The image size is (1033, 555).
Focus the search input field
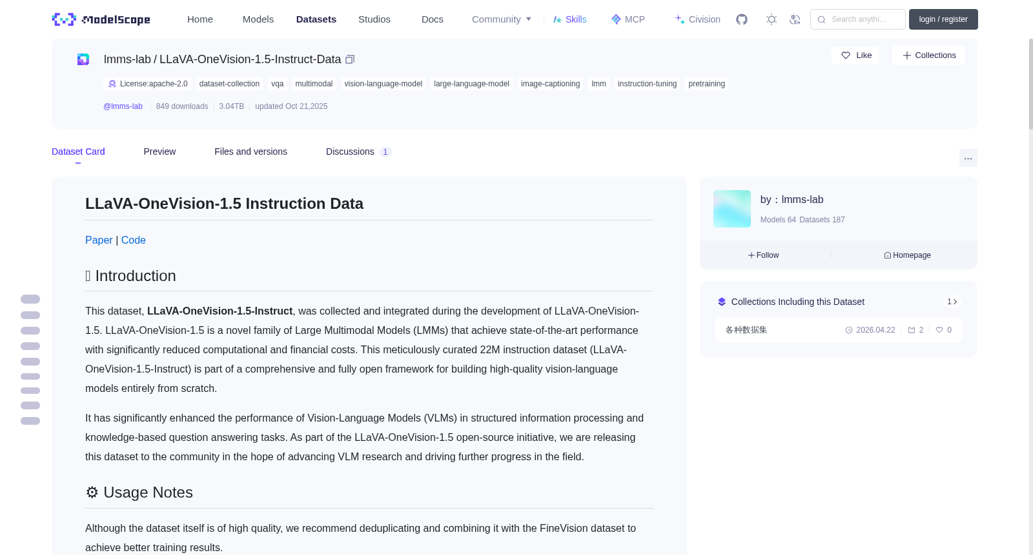pyautogui.click(x=858, y=19)
